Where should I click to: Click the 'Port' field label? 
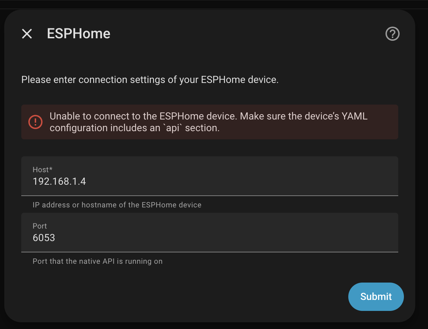[40, 226]
